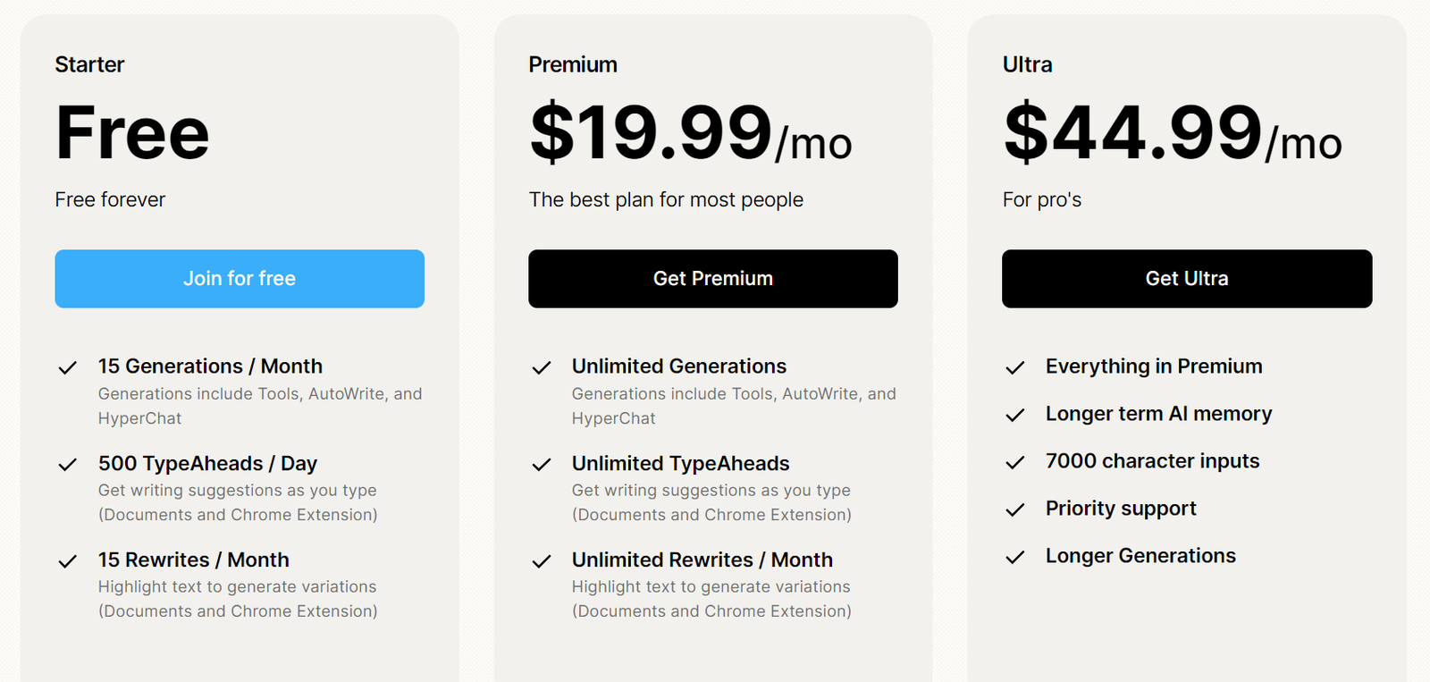Viewport: 1430px width, 682px height.
Task: Click checkmark beside 15 Generations / Month
Action: point(67,367)
